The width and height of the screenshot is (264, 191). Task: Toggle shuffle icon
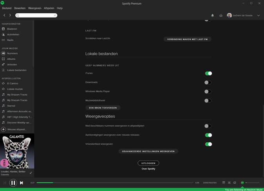229,183
